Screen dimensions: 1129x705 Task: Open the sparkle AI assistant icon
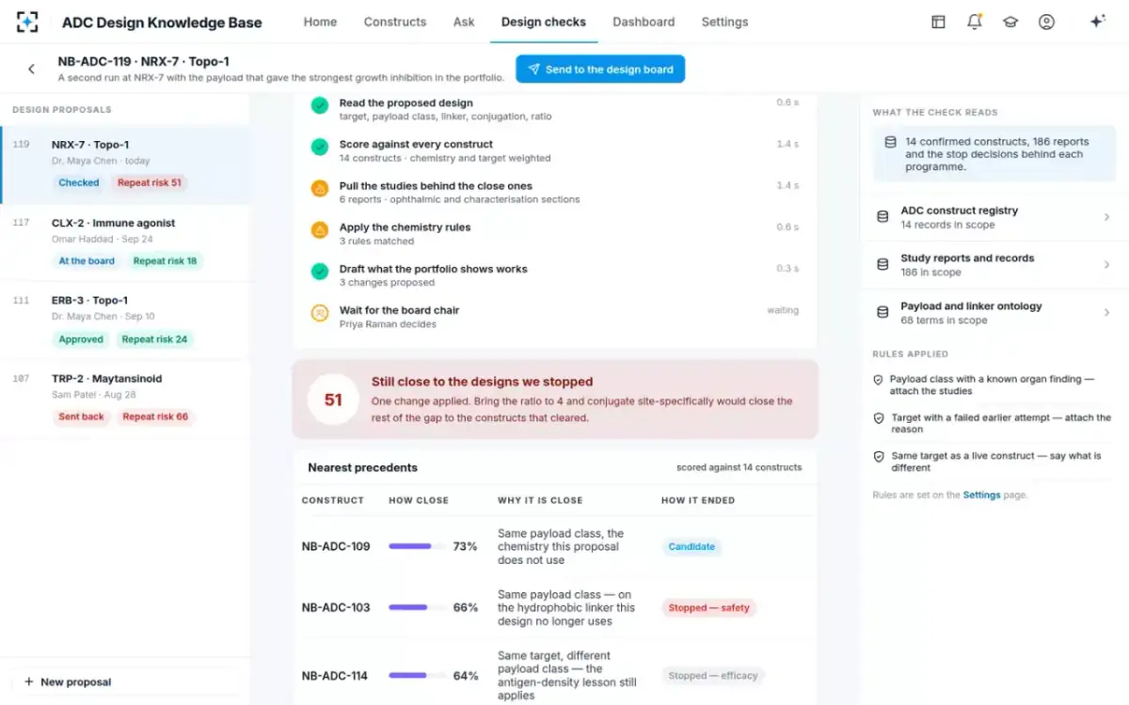click(x=1097, y=22)
